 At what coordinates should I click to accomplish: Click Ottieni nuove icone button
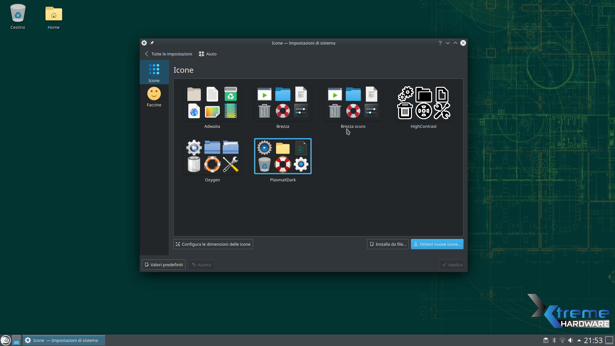tap(437, 244)
